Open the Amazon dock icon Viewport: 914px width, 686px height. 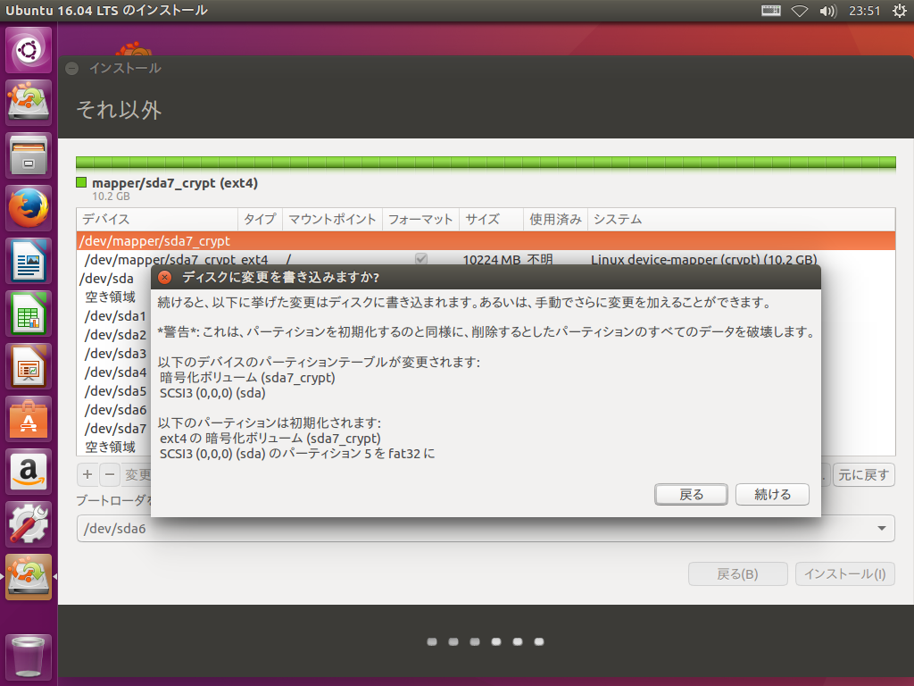[x=29, y=472]
